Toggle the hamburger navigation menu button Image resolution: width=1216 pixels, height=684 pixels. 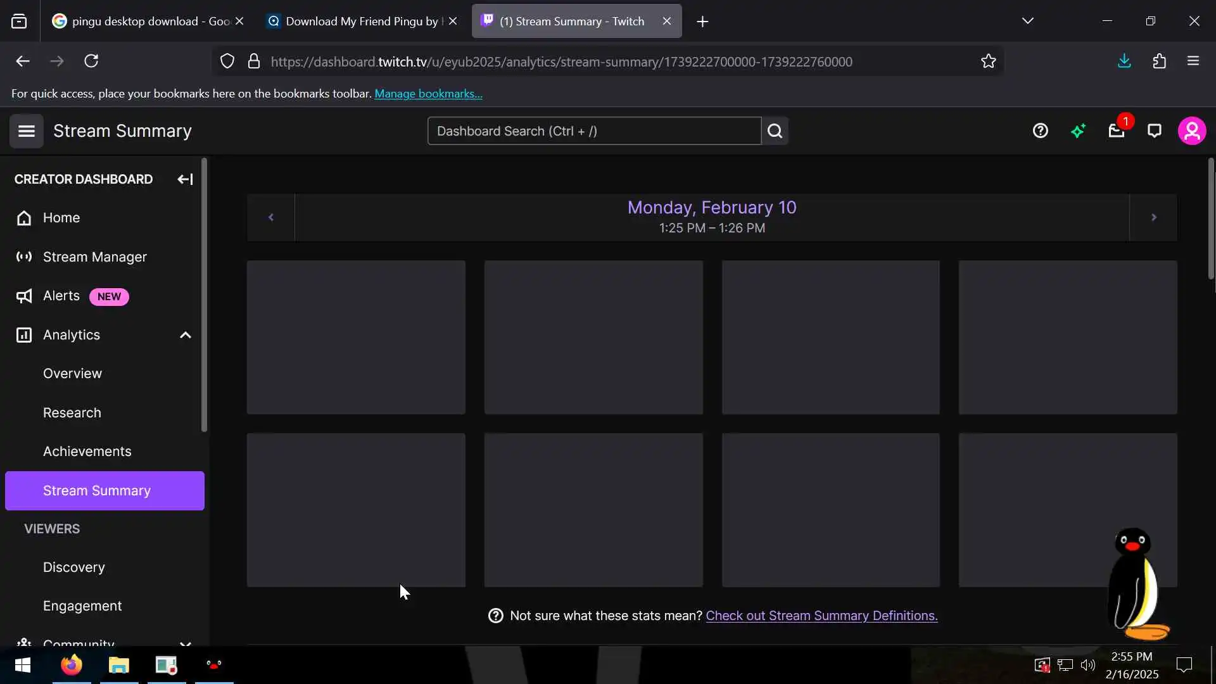26,131
